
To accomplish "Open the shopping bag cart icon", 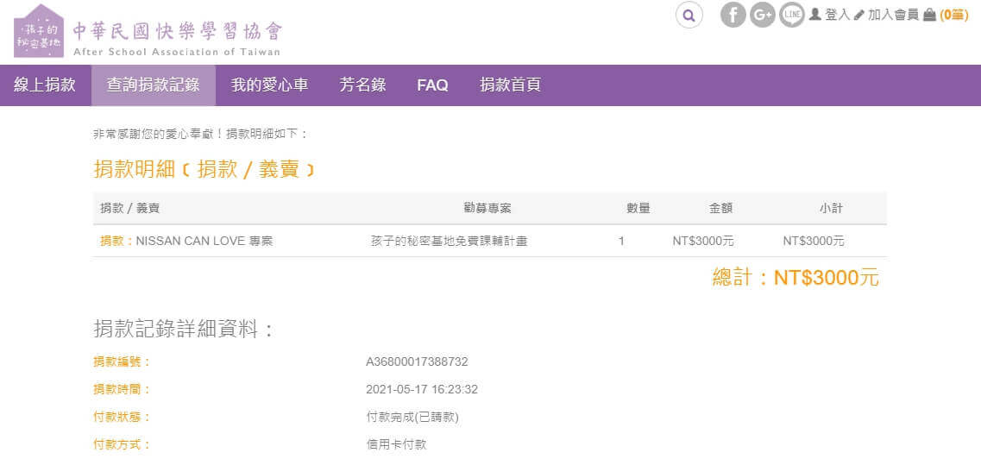I will (x=929, y=15).
